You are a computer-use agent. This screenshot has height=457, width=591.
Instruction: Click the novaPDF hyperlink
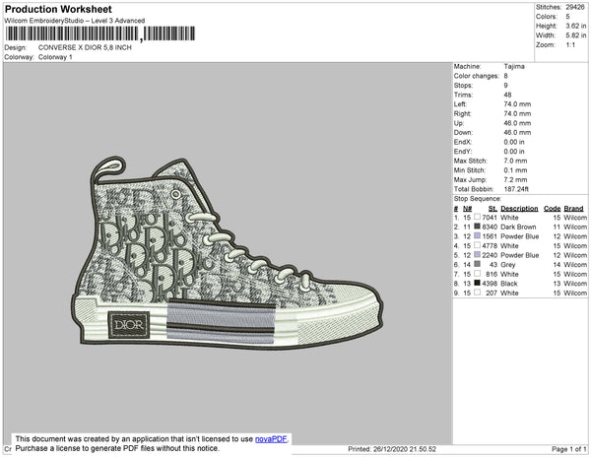[x=271, y=439]
